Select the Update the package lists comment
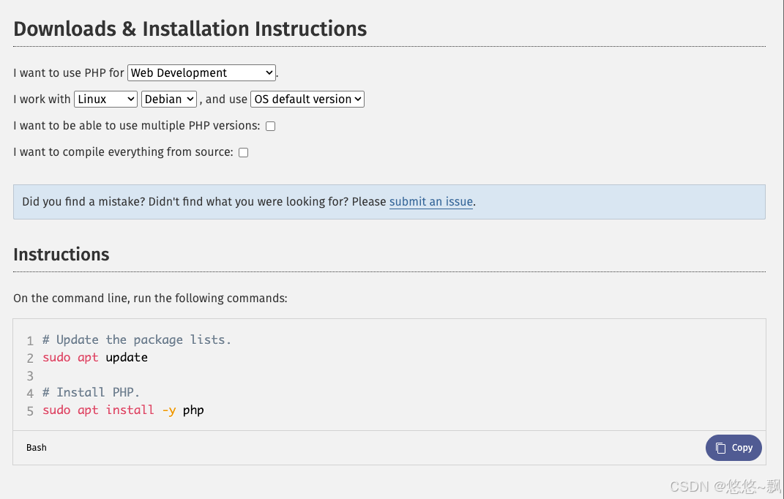The image size is (784, 499). click(x=136, y=340)
